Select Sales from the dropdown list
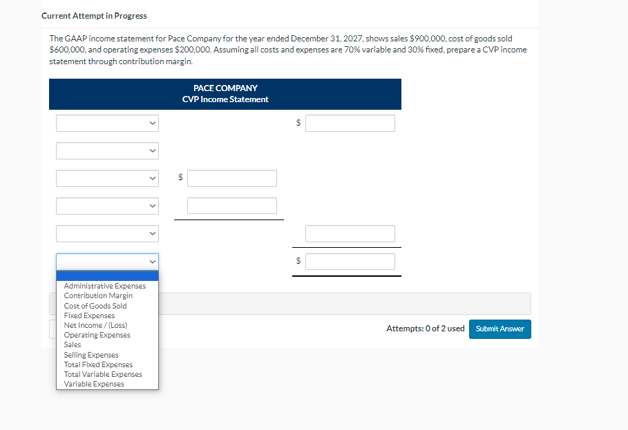The height and width of the screenshot is (430, 628). 72,344
